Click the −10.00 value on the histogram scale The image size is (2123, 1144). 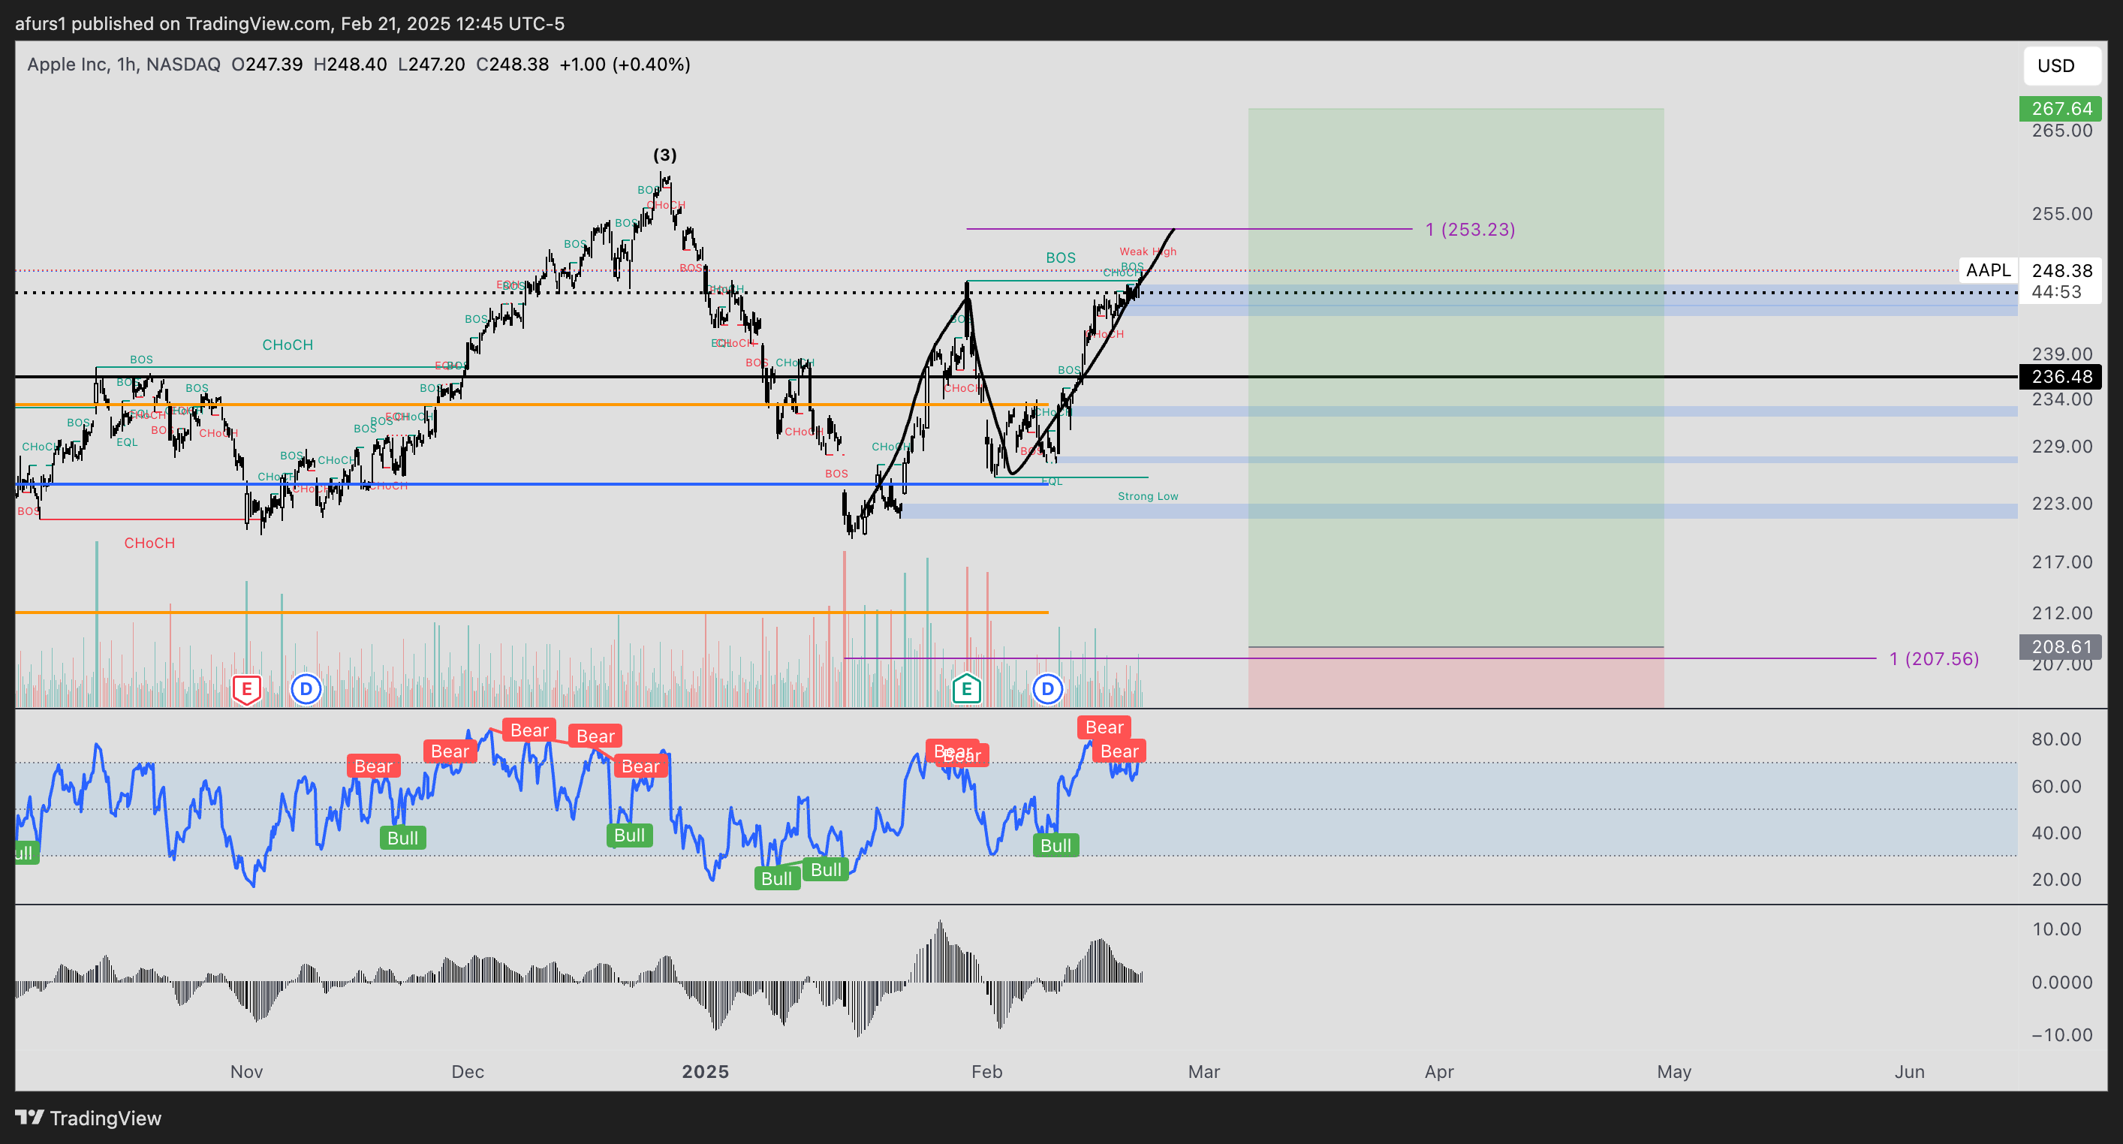(x=2062, y=1035)
